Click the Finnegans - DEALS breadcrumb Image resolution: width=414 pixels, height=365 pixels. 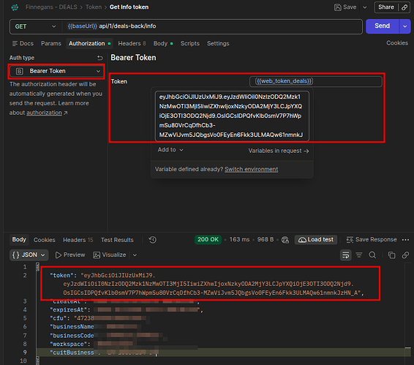(x=51, y=7)
